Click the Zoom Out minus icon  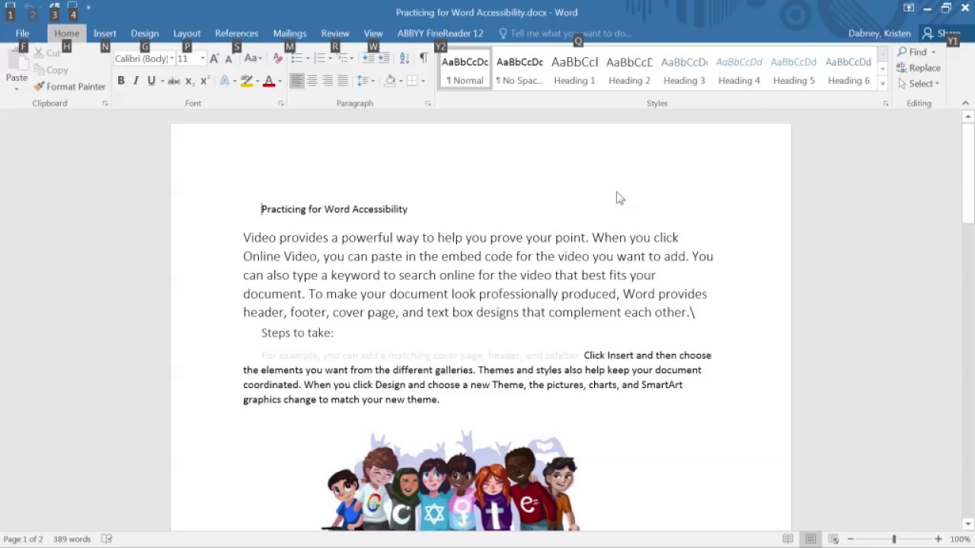pos(851,539)
